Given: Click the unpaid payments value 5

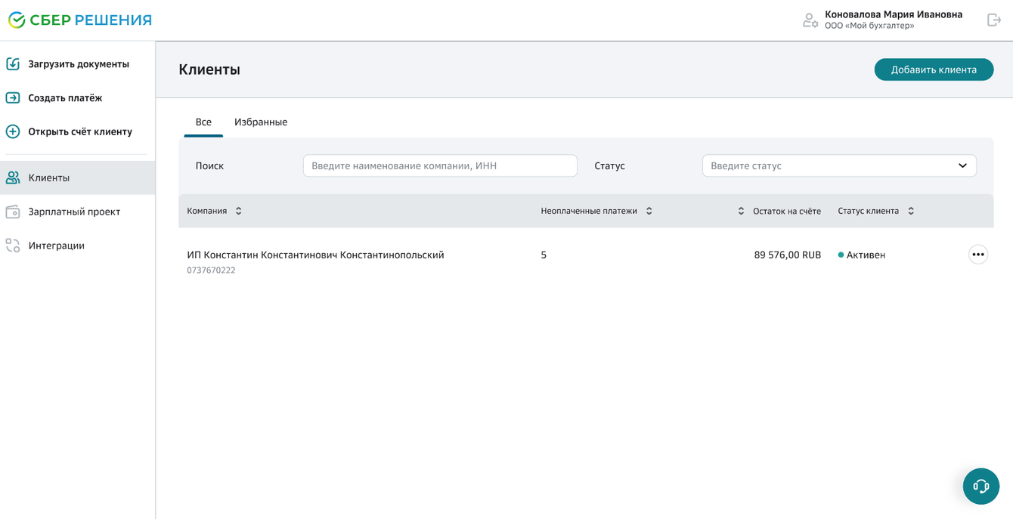Looking at the screenshot, I should pos(544,255).
